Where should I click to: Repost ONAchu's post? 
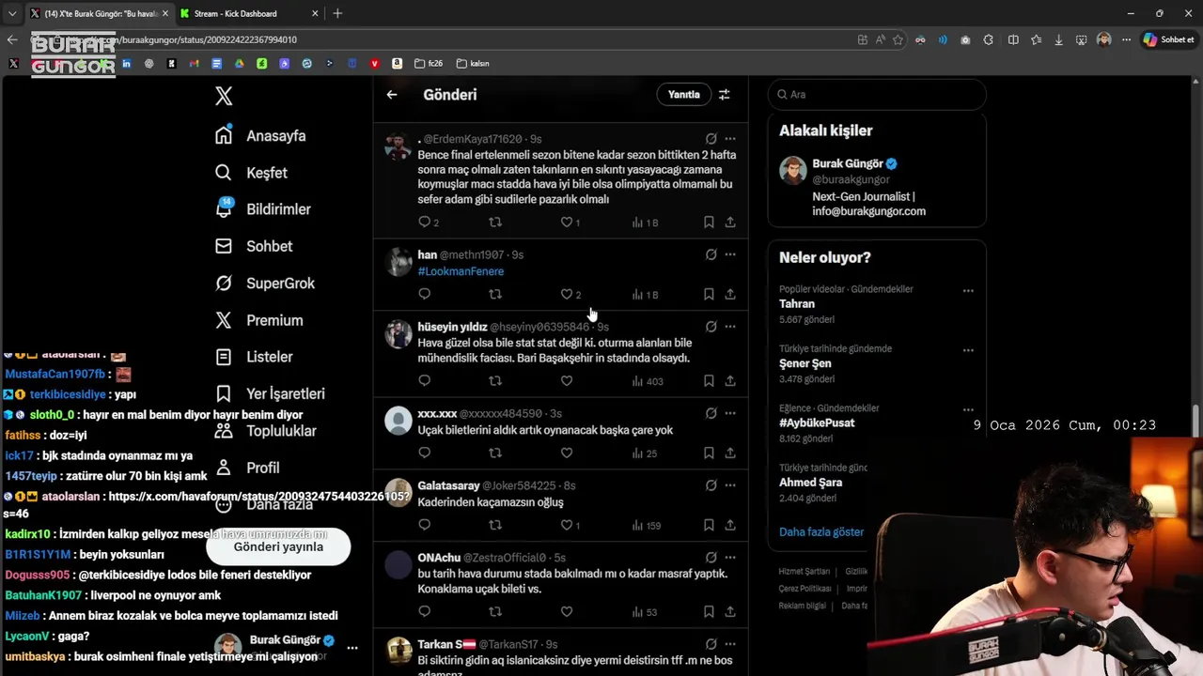[495, 611]
